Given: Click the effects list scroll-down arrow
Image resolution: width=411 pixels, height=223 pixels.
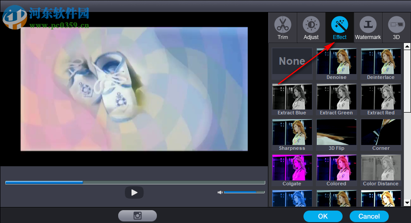Looking at the screenshot, I should pyautogui.click(x=407, y=203).
